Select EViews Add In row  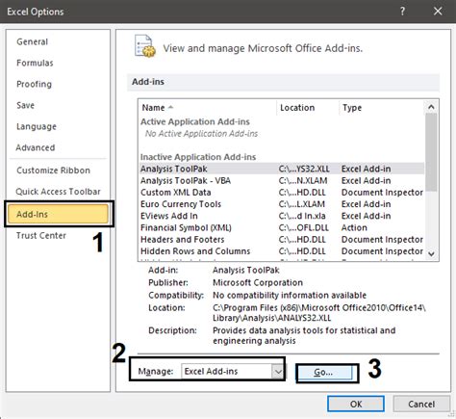pos(282,216)
